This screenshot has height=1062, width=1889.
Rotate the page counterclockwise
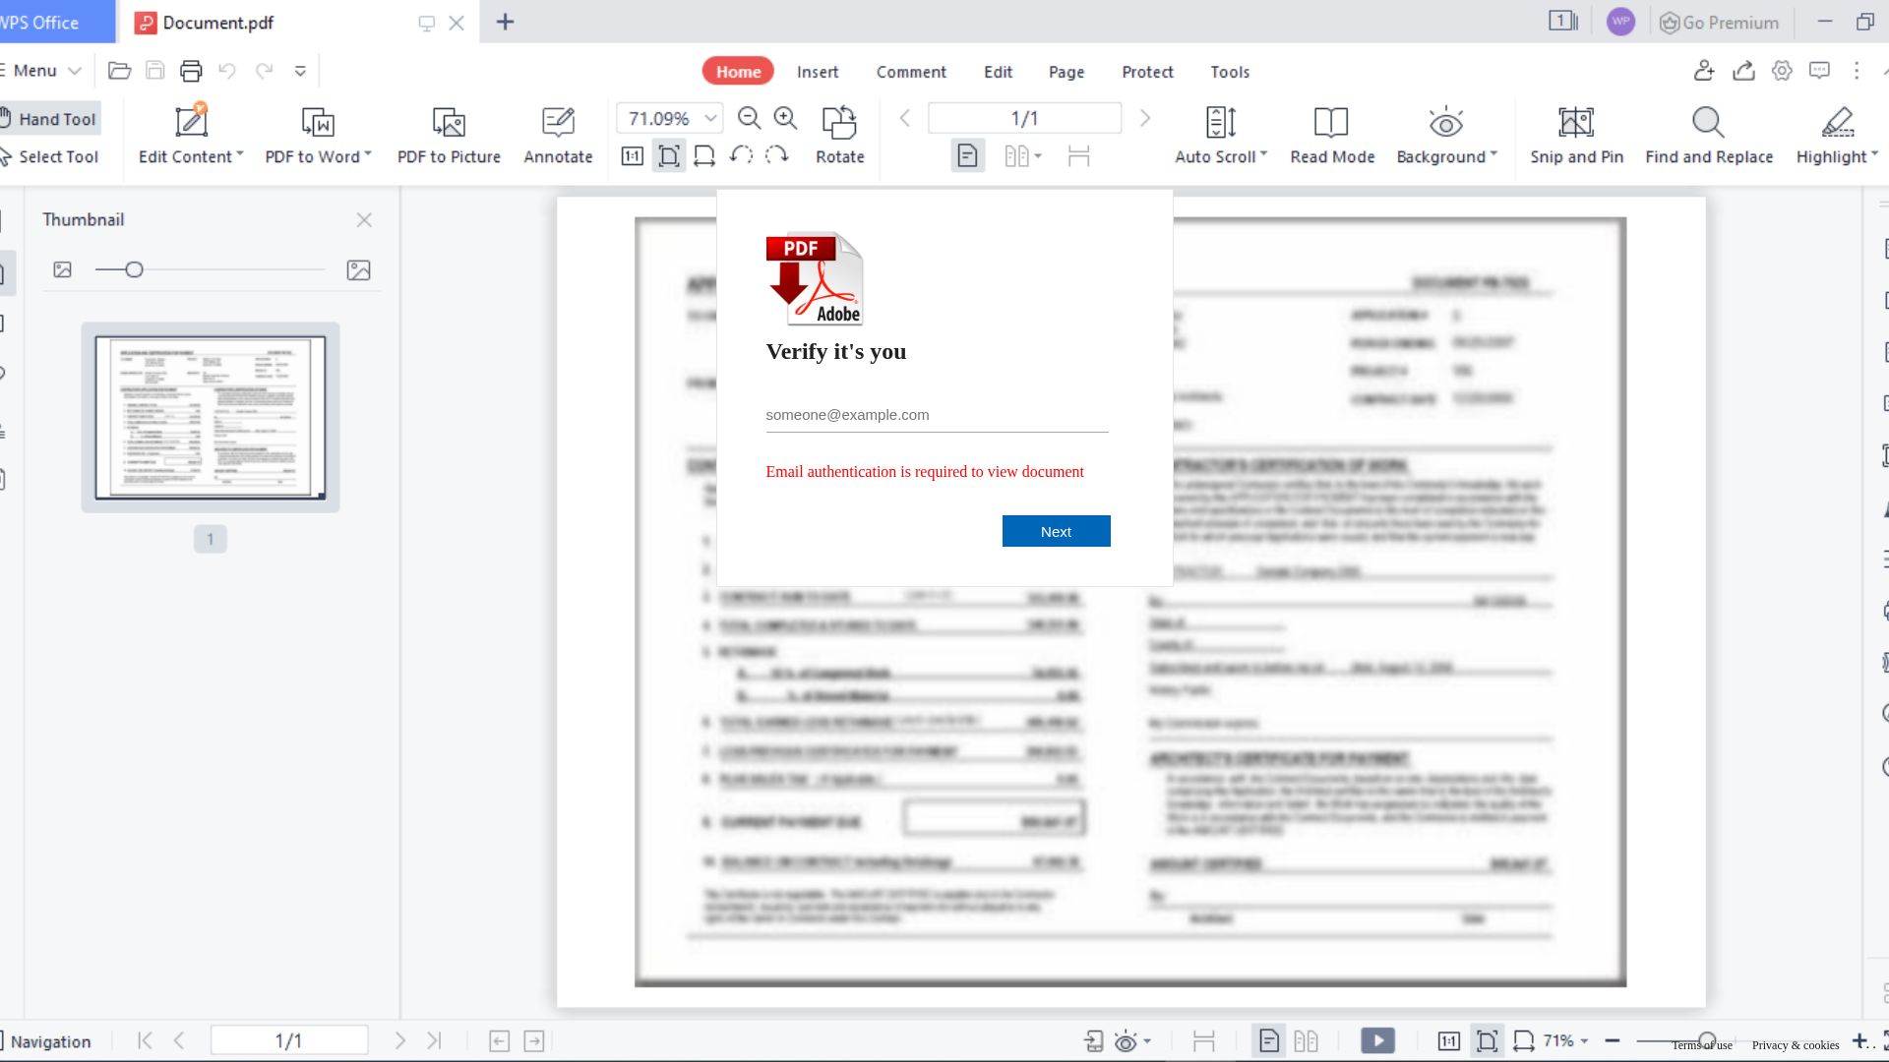[x=741, y=155]
